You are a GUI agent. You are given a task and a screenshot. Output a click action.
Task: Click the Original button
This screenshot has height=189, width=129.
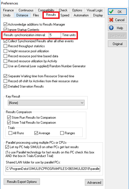tap(117, 44)
